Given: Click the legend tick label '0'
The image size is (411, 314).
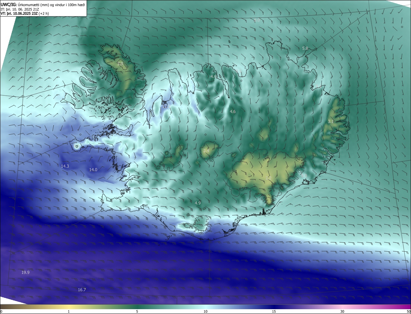Looking at the screenshot, I should point(1,312).
